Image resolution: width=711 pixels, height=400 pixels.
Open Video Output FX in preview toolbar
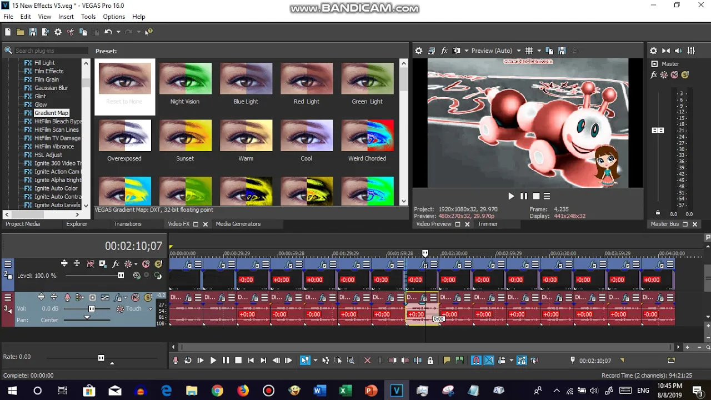(x=444, y=51)
